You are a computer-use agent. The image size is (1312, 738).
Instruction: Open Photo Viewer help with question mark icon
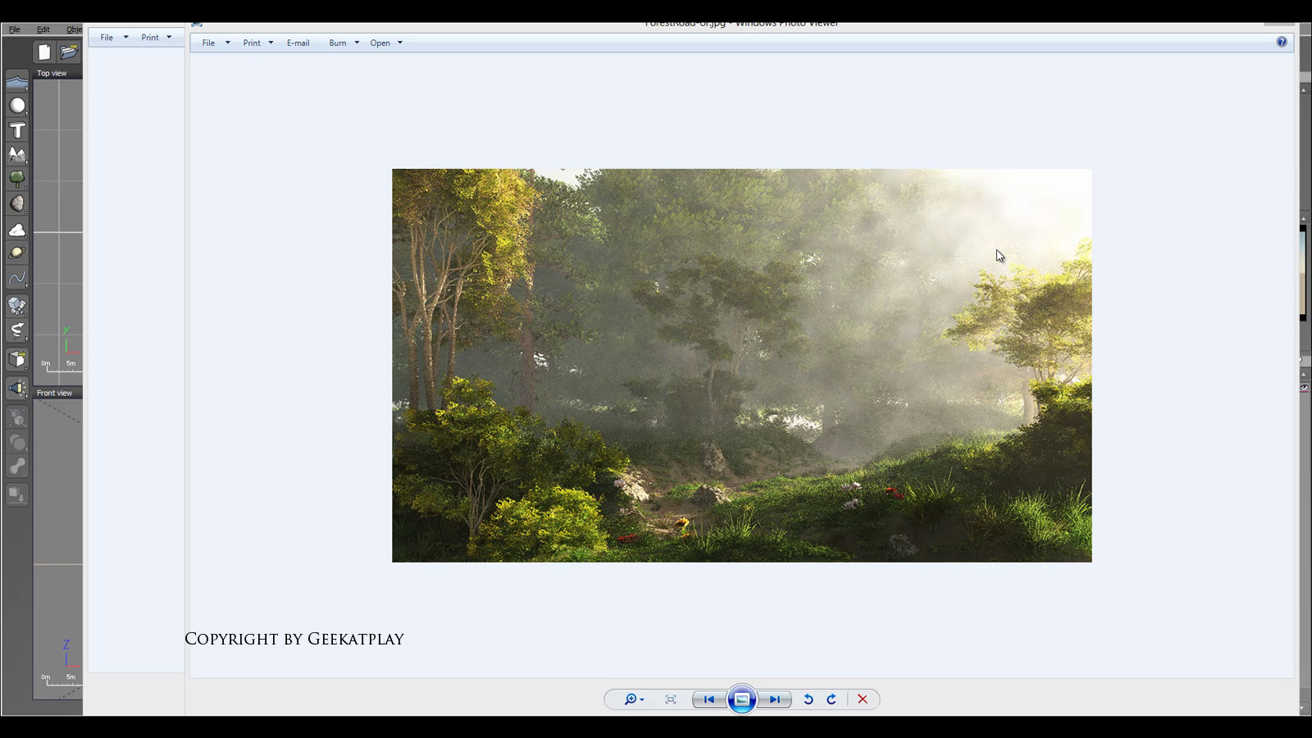pos(1282,42)
